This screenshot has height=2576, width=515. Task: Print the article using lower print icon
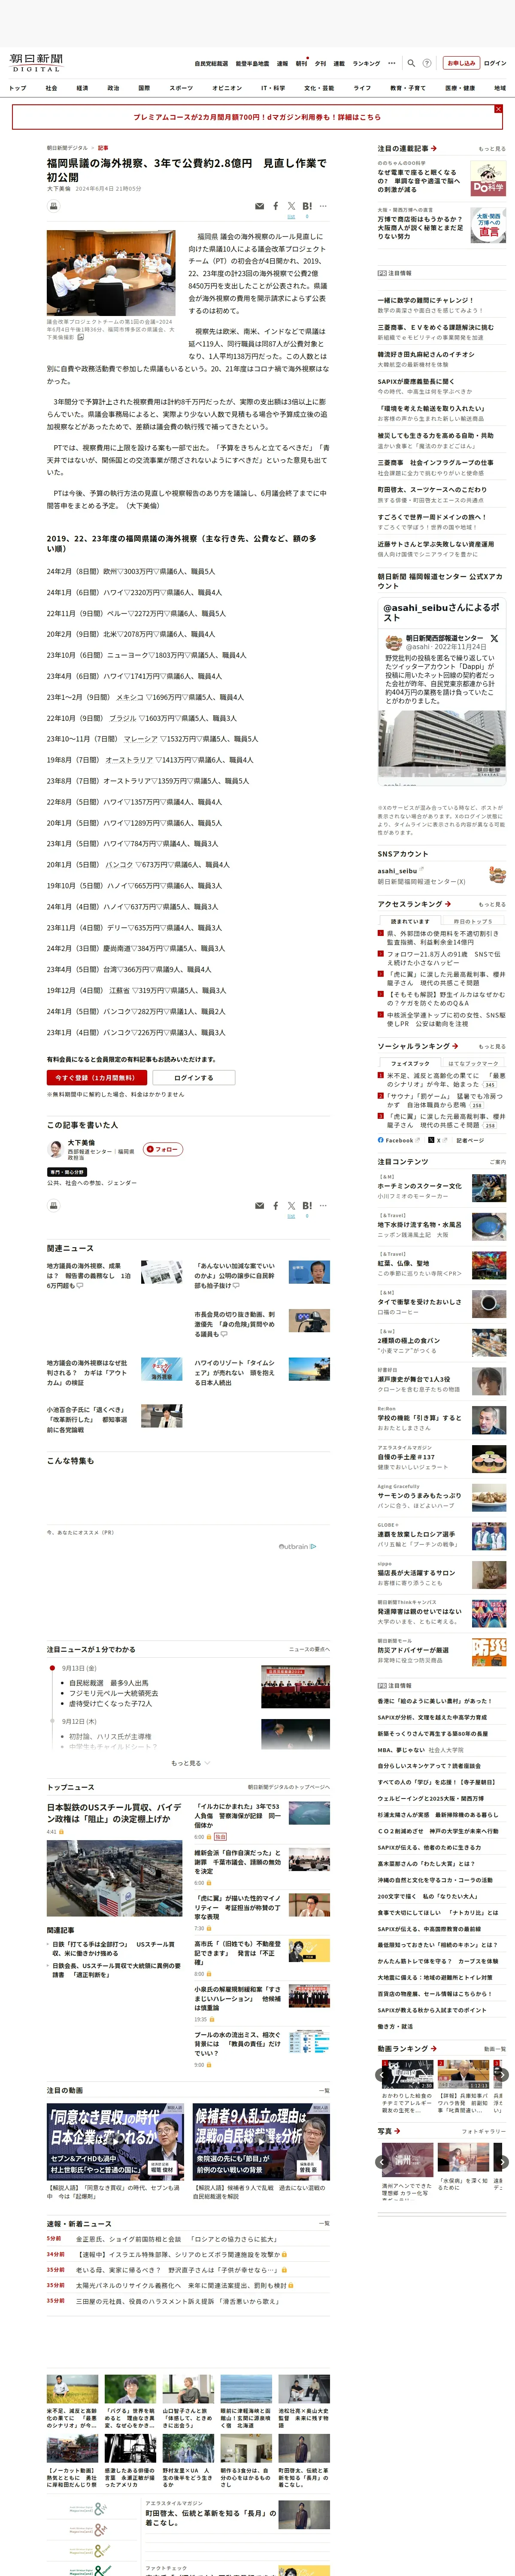click(x=54, y=1206)
